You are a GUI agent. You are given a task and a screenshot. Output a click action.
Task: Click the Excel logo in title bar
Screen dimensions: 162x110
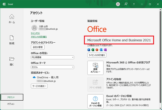click(4, 4)
